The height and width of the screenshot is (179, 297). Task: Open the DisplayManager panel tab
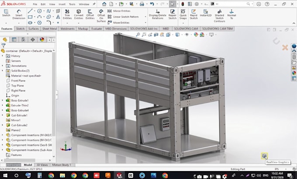click(42, 39)
